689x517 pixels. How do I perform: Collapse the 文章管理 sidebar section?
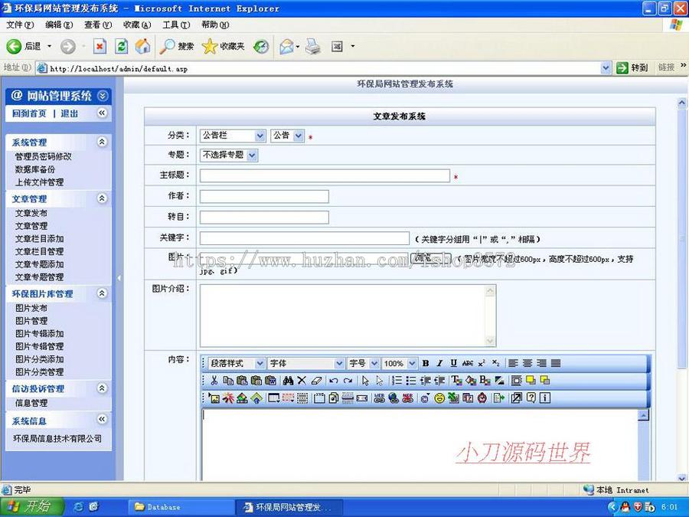101,198
